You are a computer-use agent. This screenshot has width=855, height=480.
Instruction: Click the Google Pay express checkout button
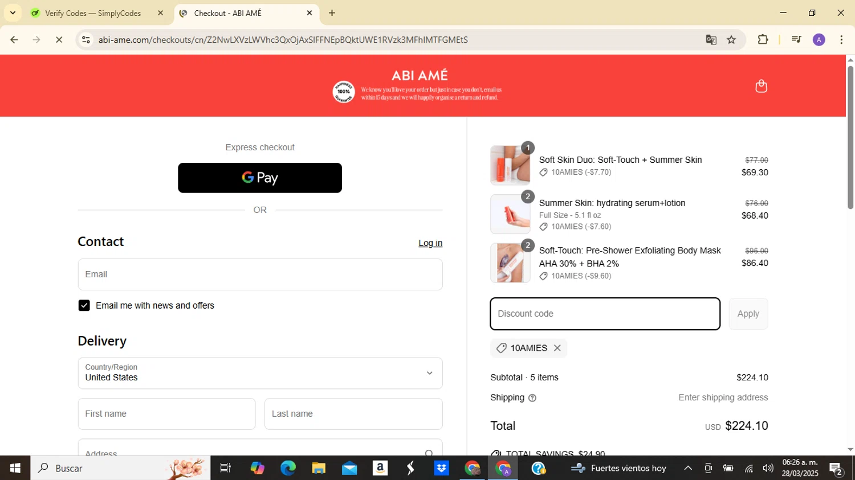[x=260, y=178]
